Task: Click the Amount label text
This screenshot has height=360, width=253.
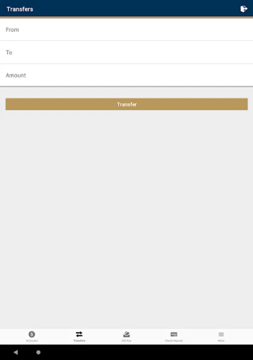Action: (16, 75)
